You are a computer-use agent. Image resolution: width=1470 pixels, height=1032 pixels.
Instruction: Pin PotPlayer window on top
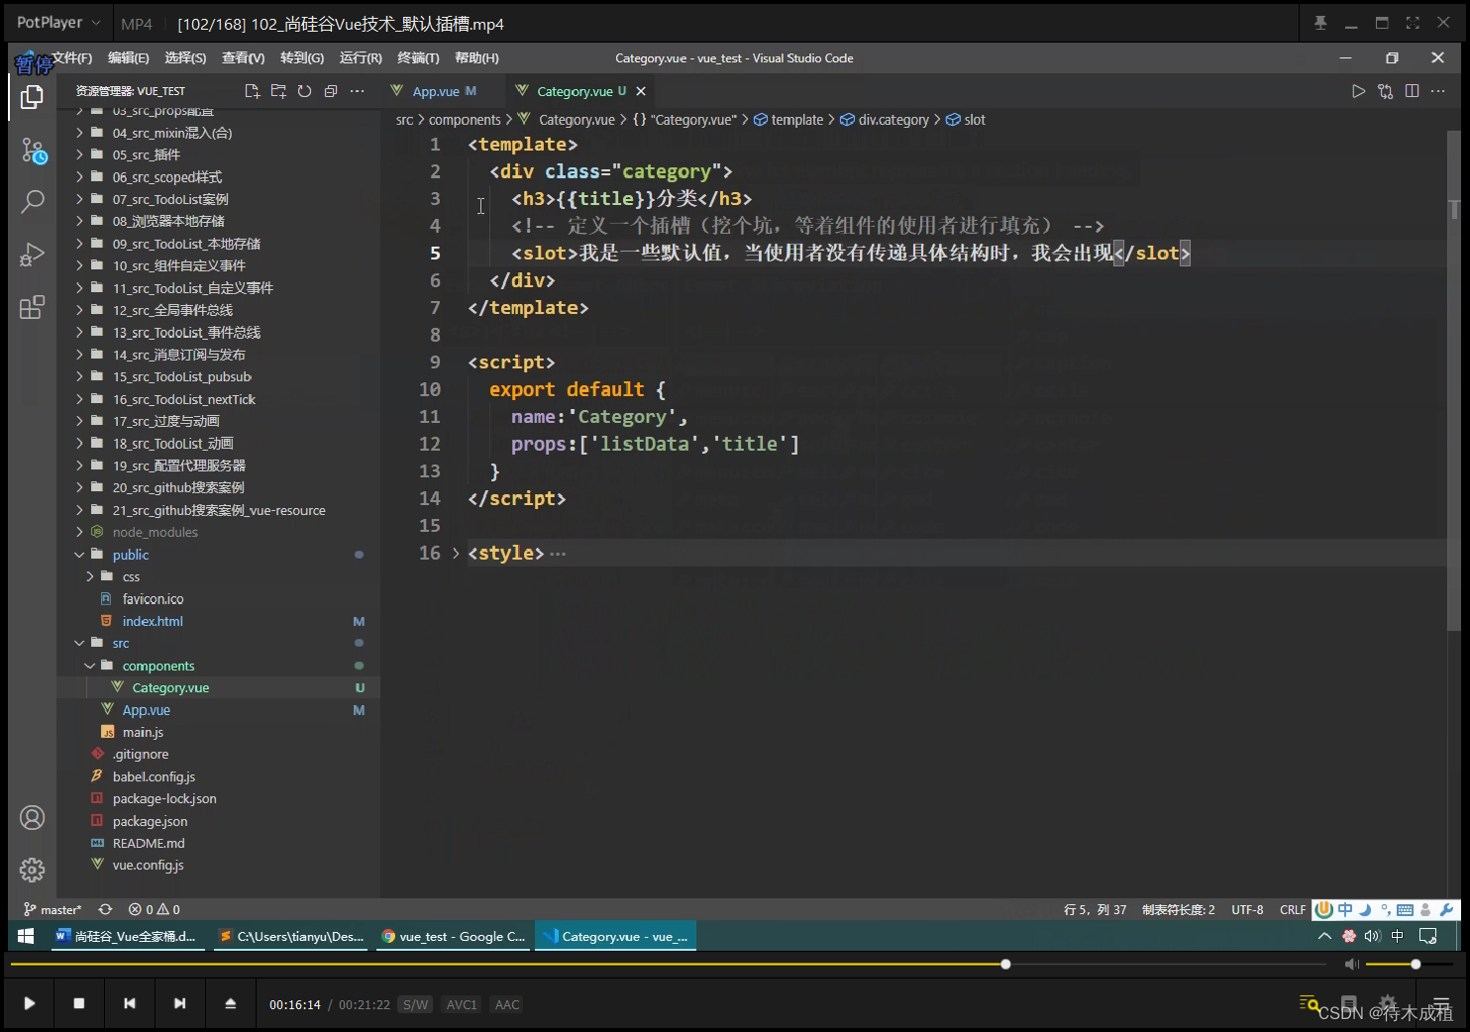1320,23
